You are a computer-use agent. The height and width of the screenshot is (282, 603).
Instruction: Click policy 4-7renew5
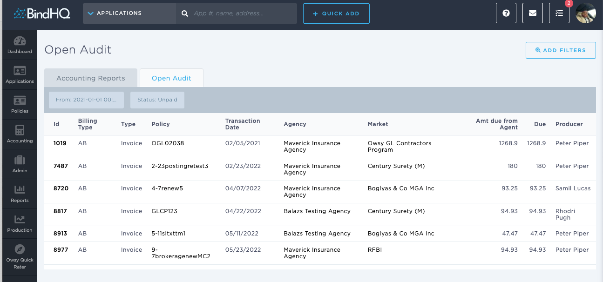pyautogui.click(x=167, y=188)
